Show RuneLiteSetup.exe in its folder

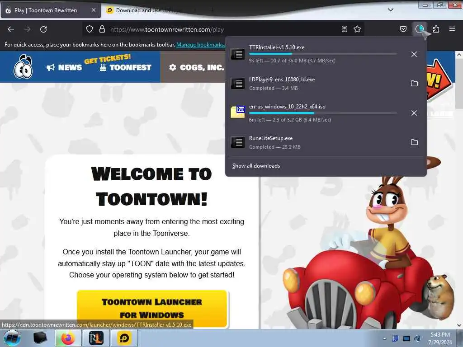(x=414, y=142)
